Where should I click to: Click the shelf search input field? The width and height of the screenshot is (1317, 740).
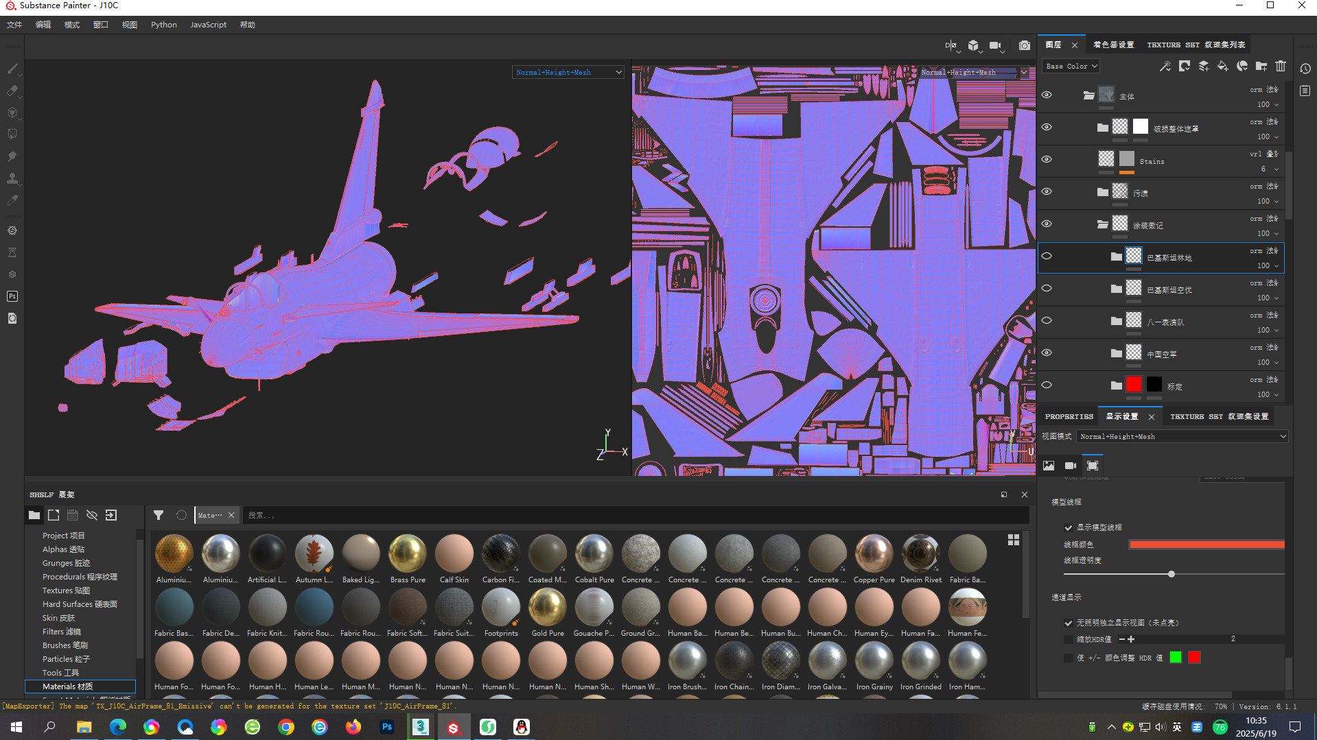[636, 515]
